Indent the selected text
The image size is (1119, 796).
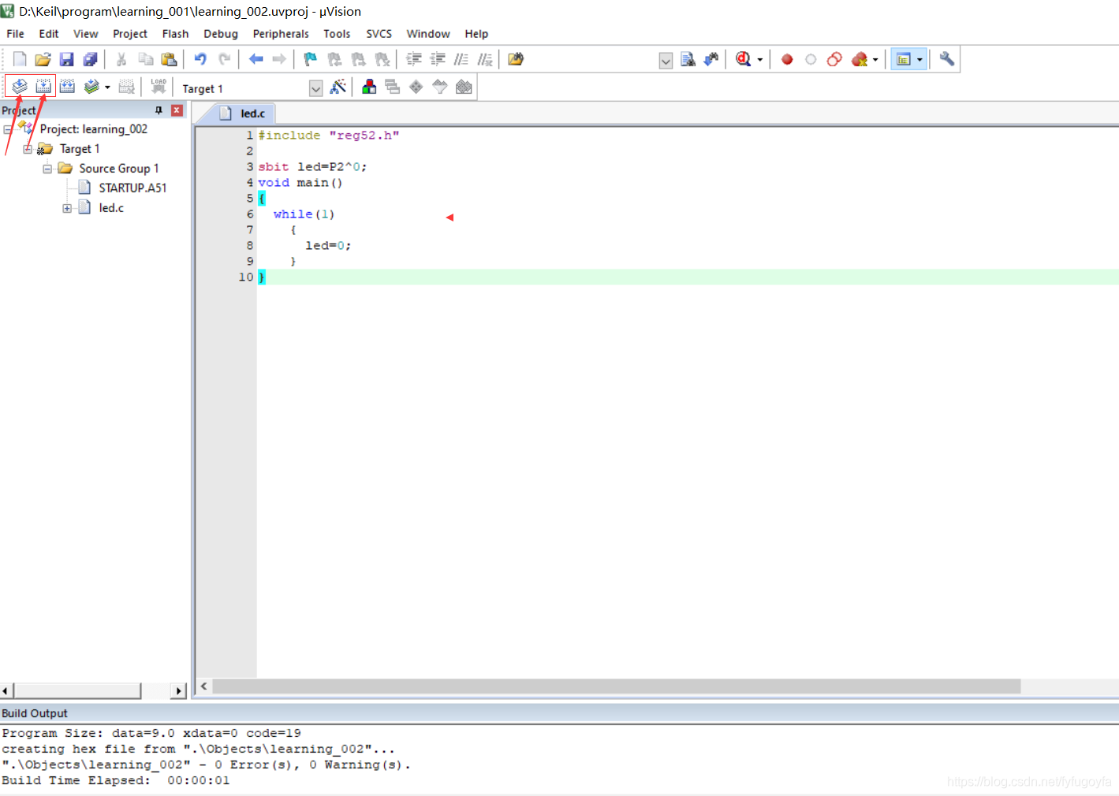click(x=414, y=59)
